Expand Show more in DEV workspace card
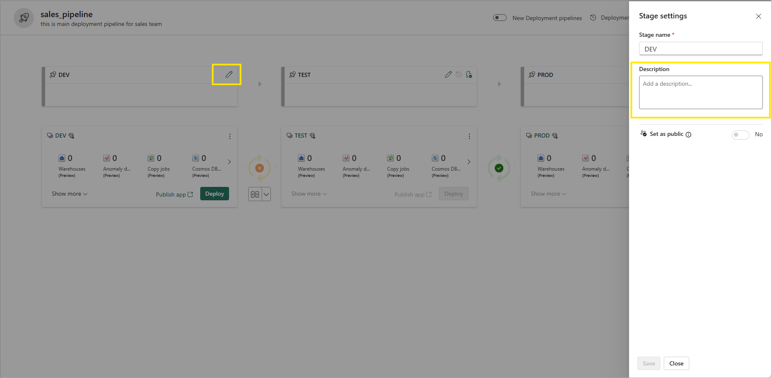 point(69,194)
